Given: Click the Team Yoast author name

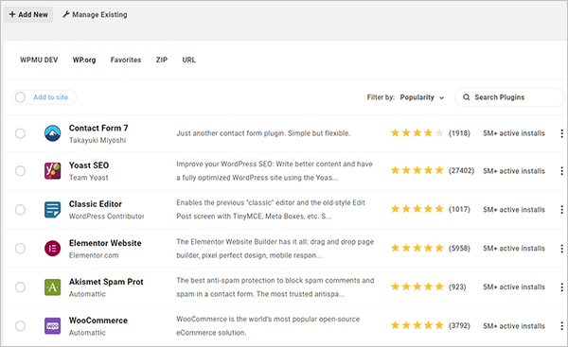Looking at the screenshot, I should pos(88,178).
